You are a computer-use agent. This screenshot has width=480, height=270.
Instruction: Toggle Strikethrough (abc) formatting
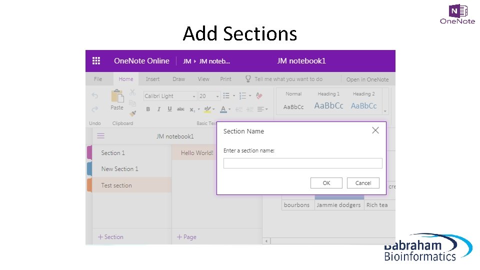(x=180, y=109)
